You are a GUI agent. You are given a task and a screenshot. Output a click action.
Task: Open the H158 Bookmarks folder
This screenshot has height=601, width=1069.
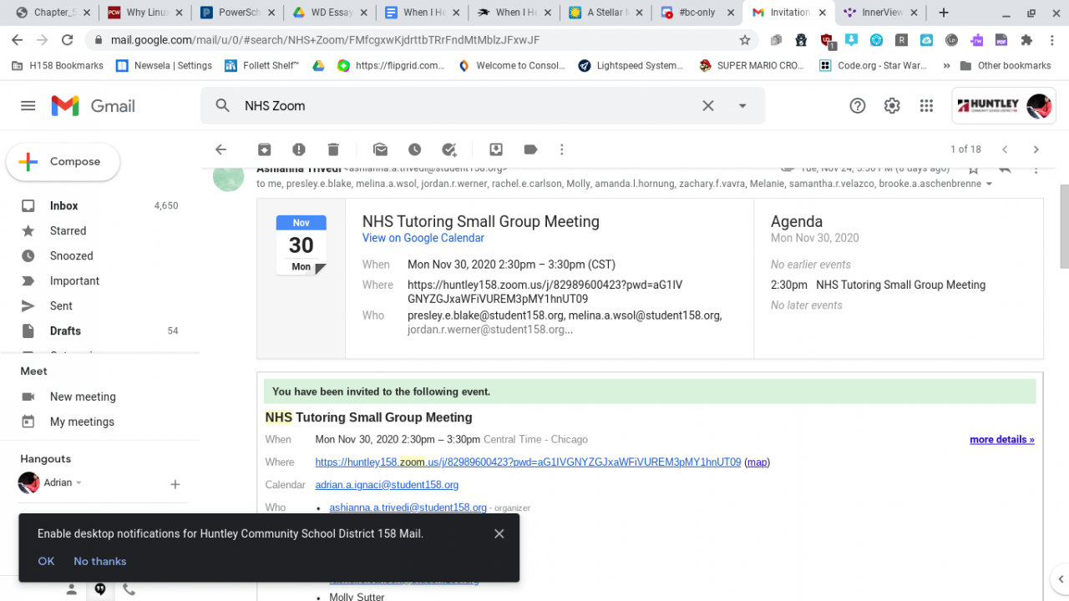tap(58, 66)
